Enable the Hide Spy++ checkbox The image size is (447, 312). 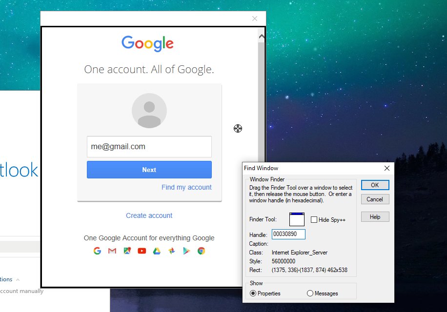[314, 219]
